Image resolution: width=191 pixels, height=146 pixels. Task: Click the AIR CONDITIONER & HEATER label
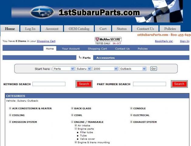[x=32, y=108]
